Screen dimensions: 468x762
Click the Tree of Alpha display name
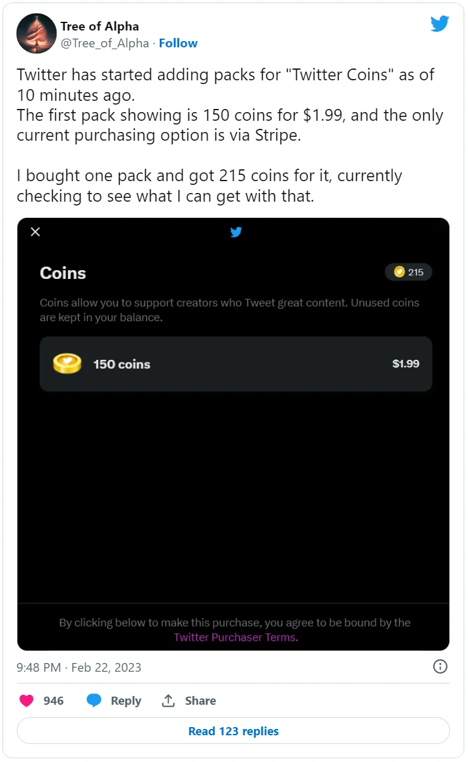tap(100, 26)
